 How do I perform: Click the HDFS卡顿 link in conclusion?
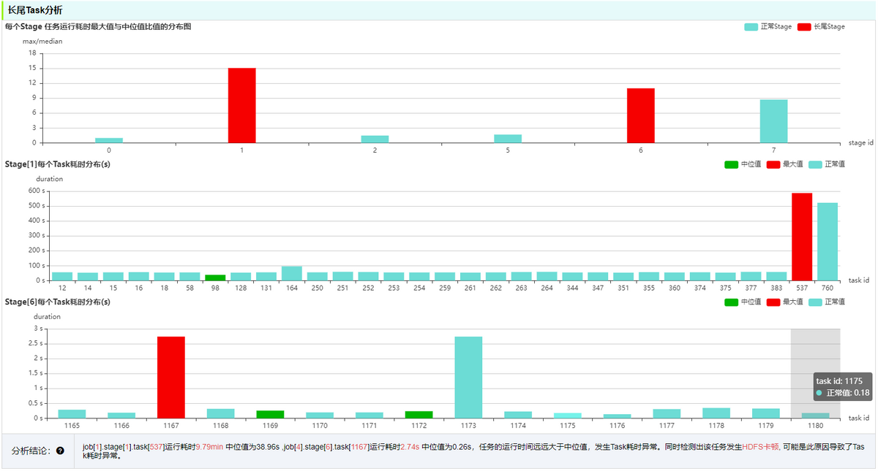tap(761, 446)
